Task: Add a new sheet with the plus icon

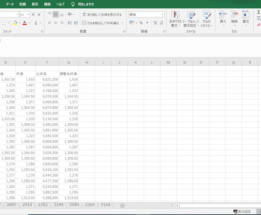Action: [123, 205]
